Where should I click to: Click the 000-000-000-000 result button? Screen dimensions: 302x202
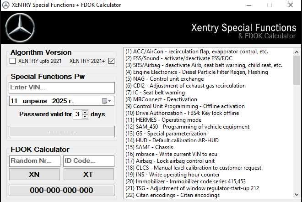click(x=61, y=190)
